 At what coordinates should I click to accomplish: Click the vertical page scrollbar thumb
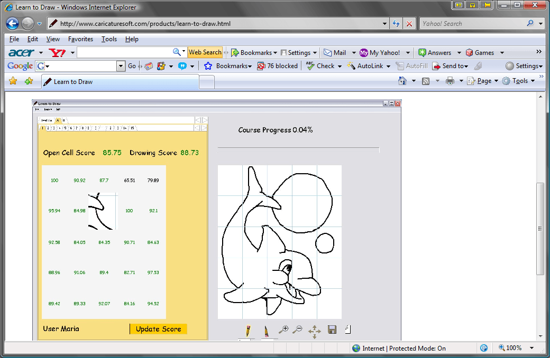point(540,229)
